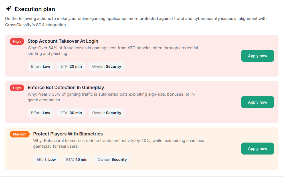This screenshot has height=177, width=283.
Task: Open the Execution plan heading
Action: click(x=34, y=9)
